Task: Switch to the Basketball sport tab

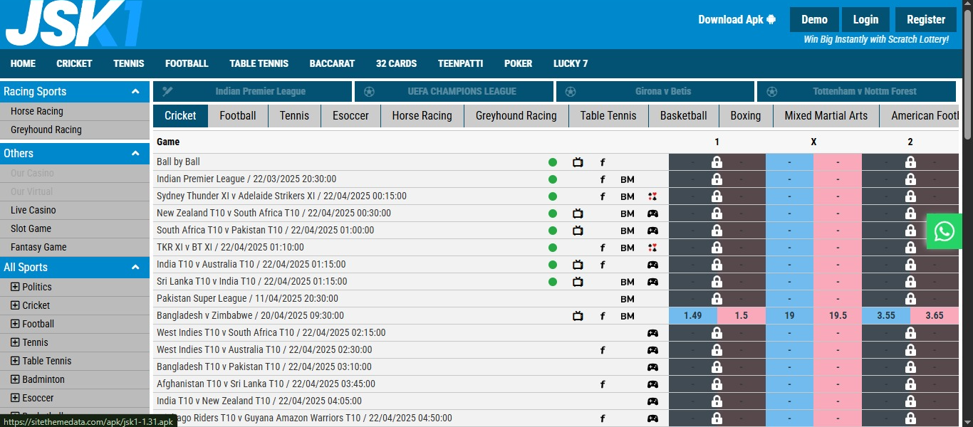Action: pos(684,115)
